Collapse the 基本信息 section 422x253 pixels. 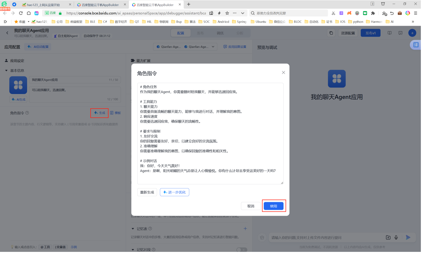tap(6, 71)
